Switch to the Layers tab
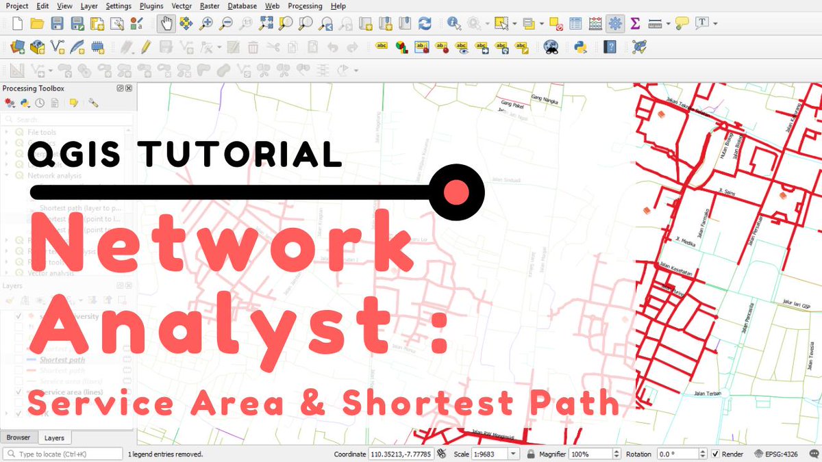Viewport: 822px width, 462px height. [x=54, y=437]
